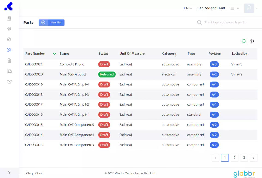Expand the sidebar with bottom arrow

(9, 173)
